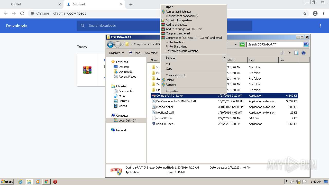329x185 pixels.
Task: Expand the Send to submenu
Action: 194,58
